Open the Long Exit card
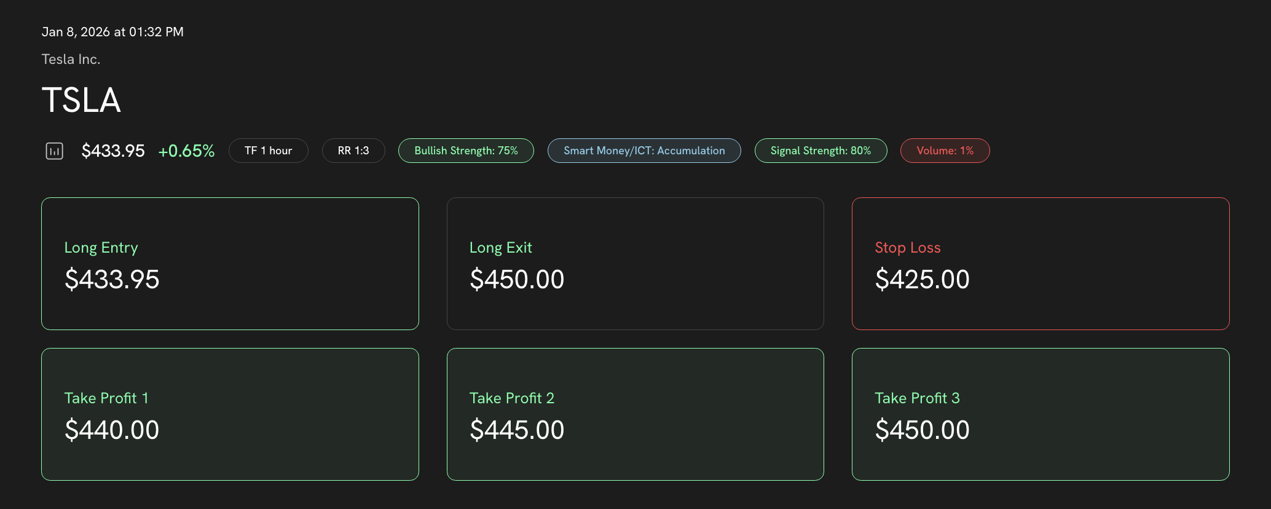The width and height of the screenshot is (1271, 509). click(635, 264)
